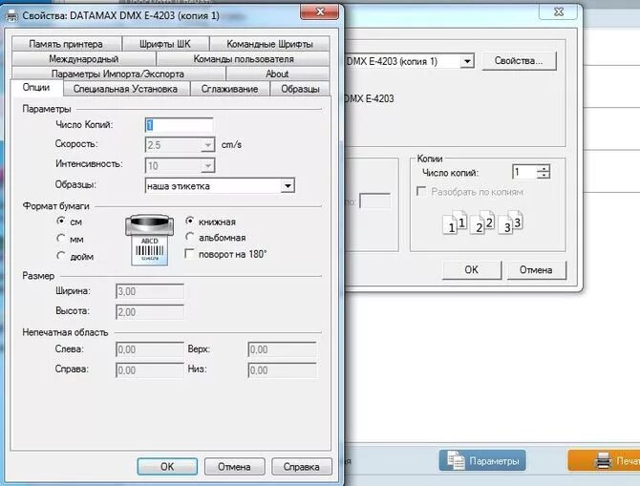Click the label printer preview image
Screen dimensions: 640x486
[x=149, y=240]
